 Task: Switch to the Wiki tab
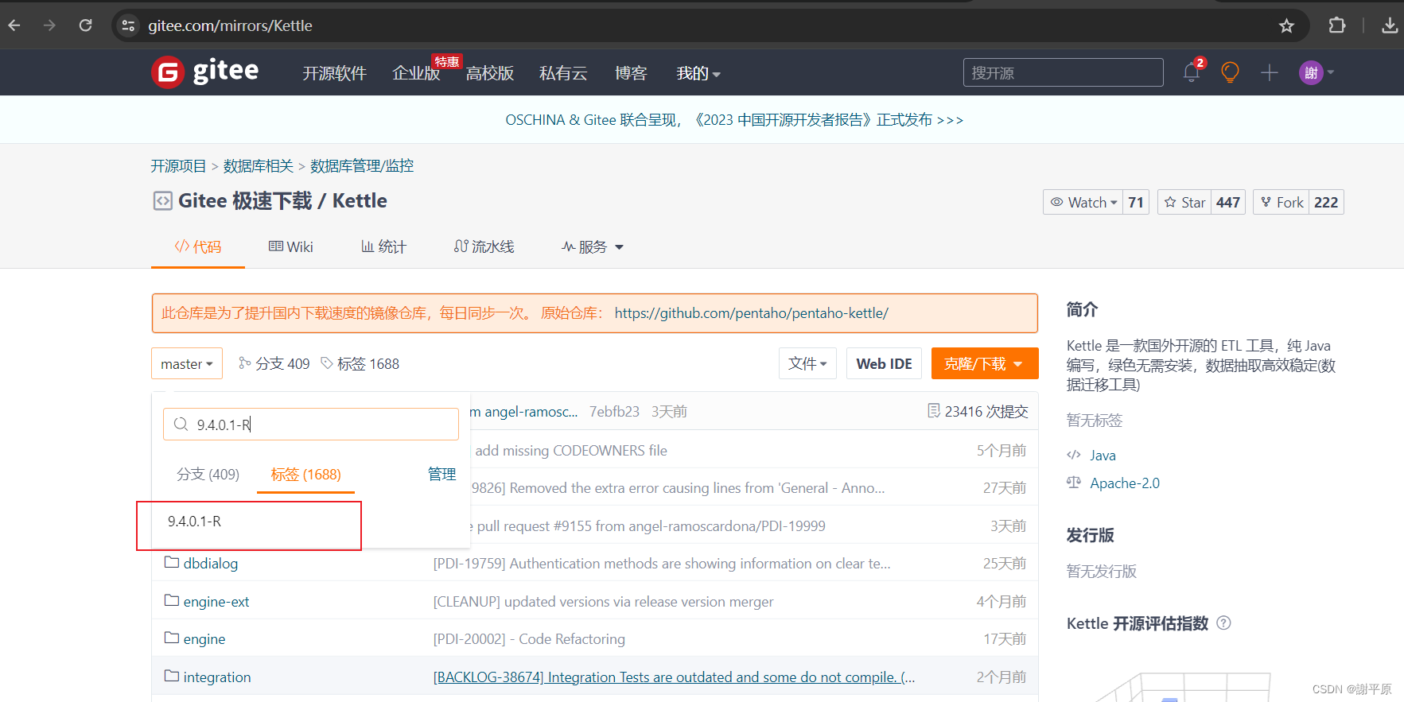pos(291,246)
